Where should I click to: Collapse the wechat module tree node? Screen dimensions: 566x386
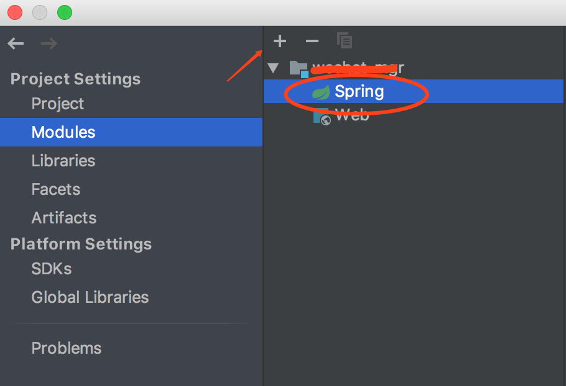(273, 68)
